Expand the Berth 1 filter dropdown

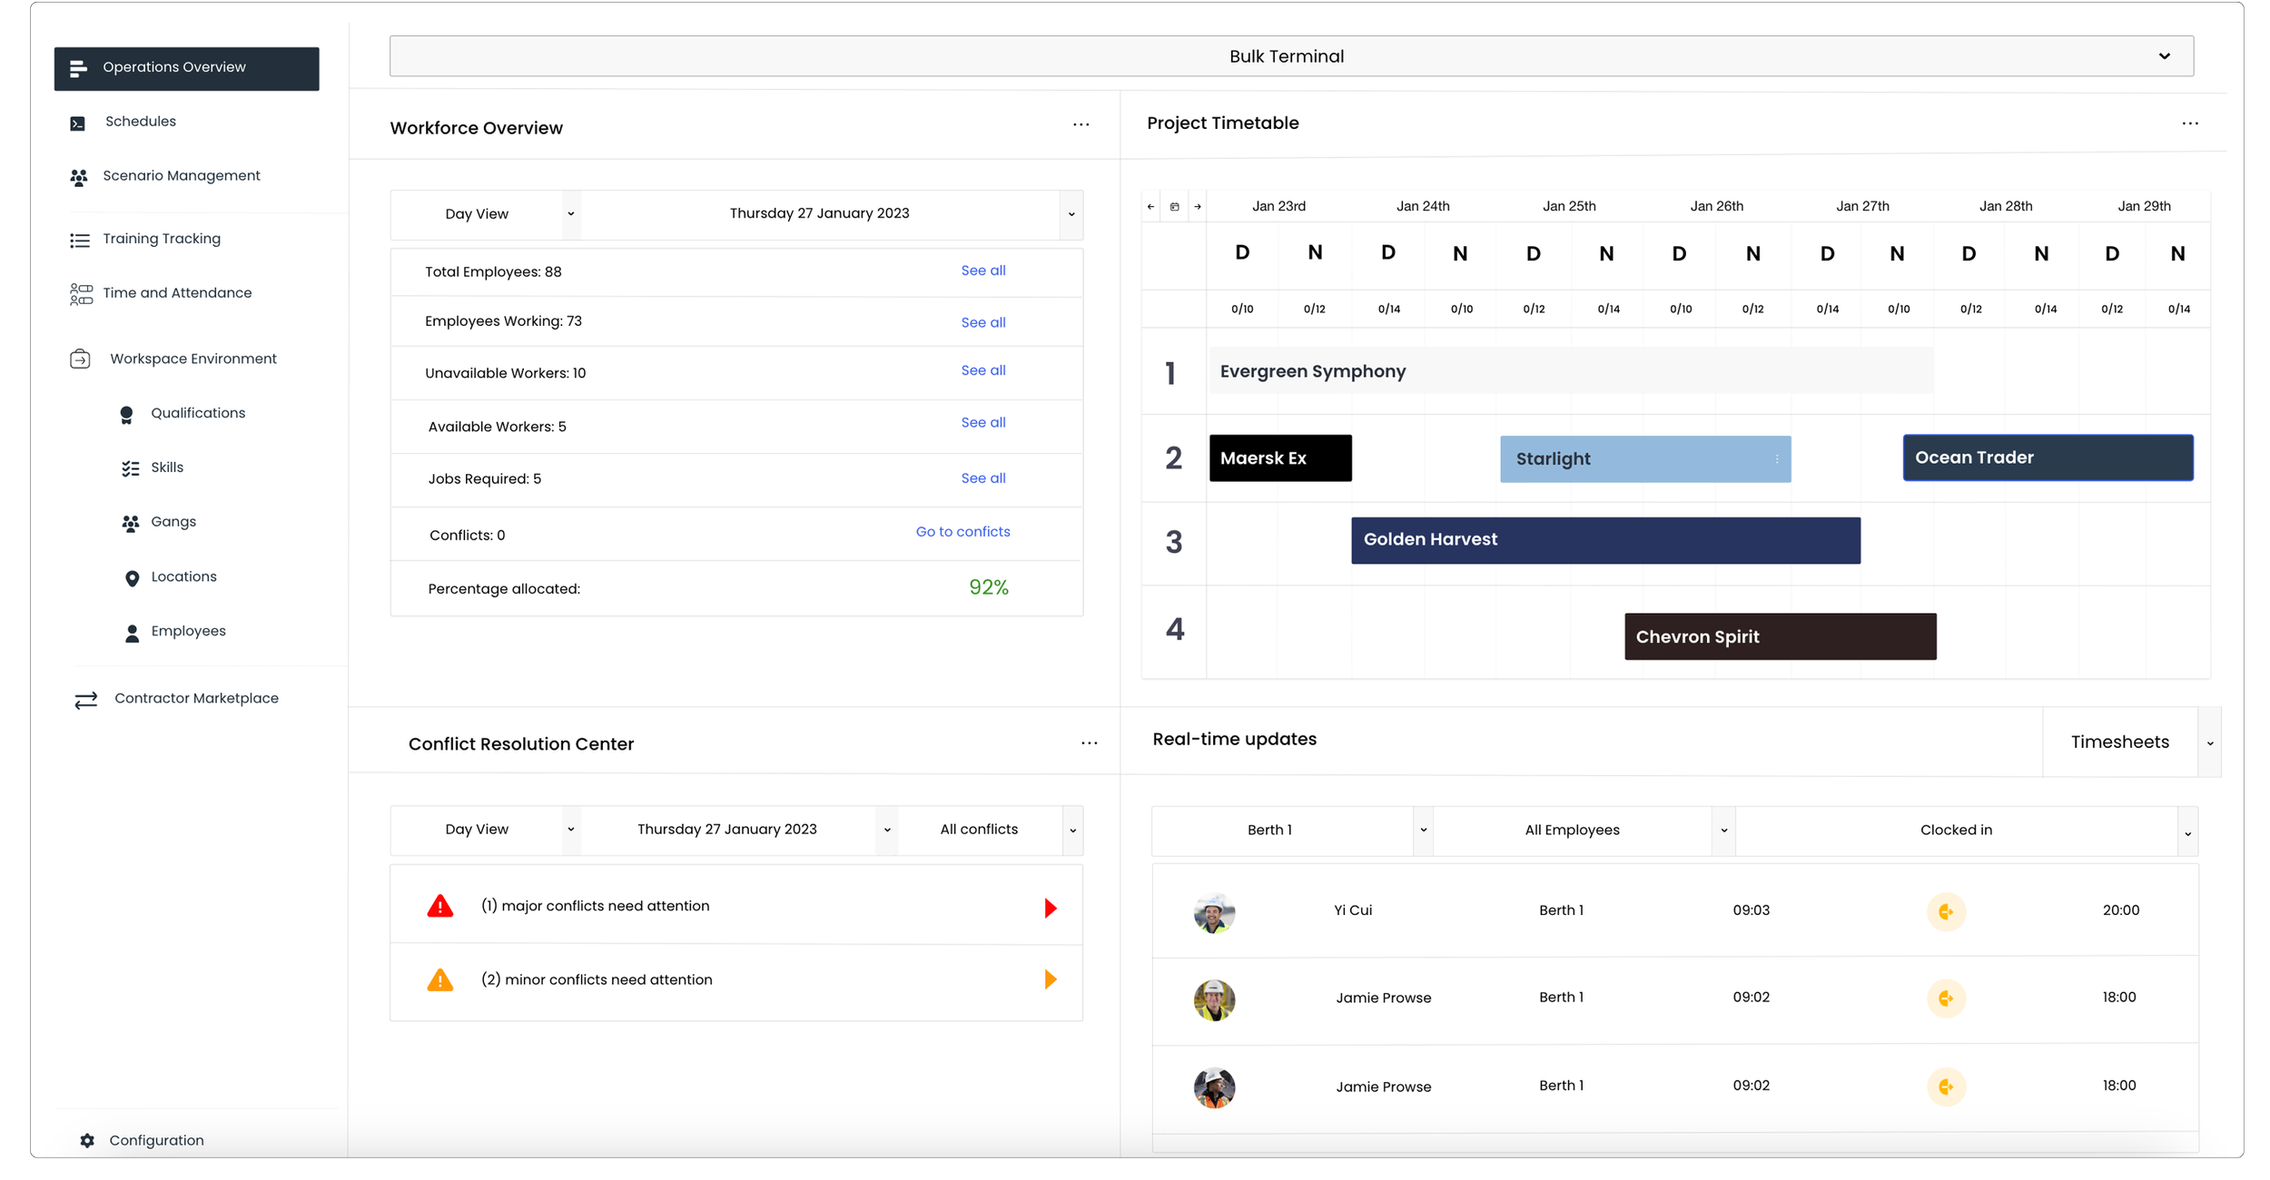(1423, 831)
